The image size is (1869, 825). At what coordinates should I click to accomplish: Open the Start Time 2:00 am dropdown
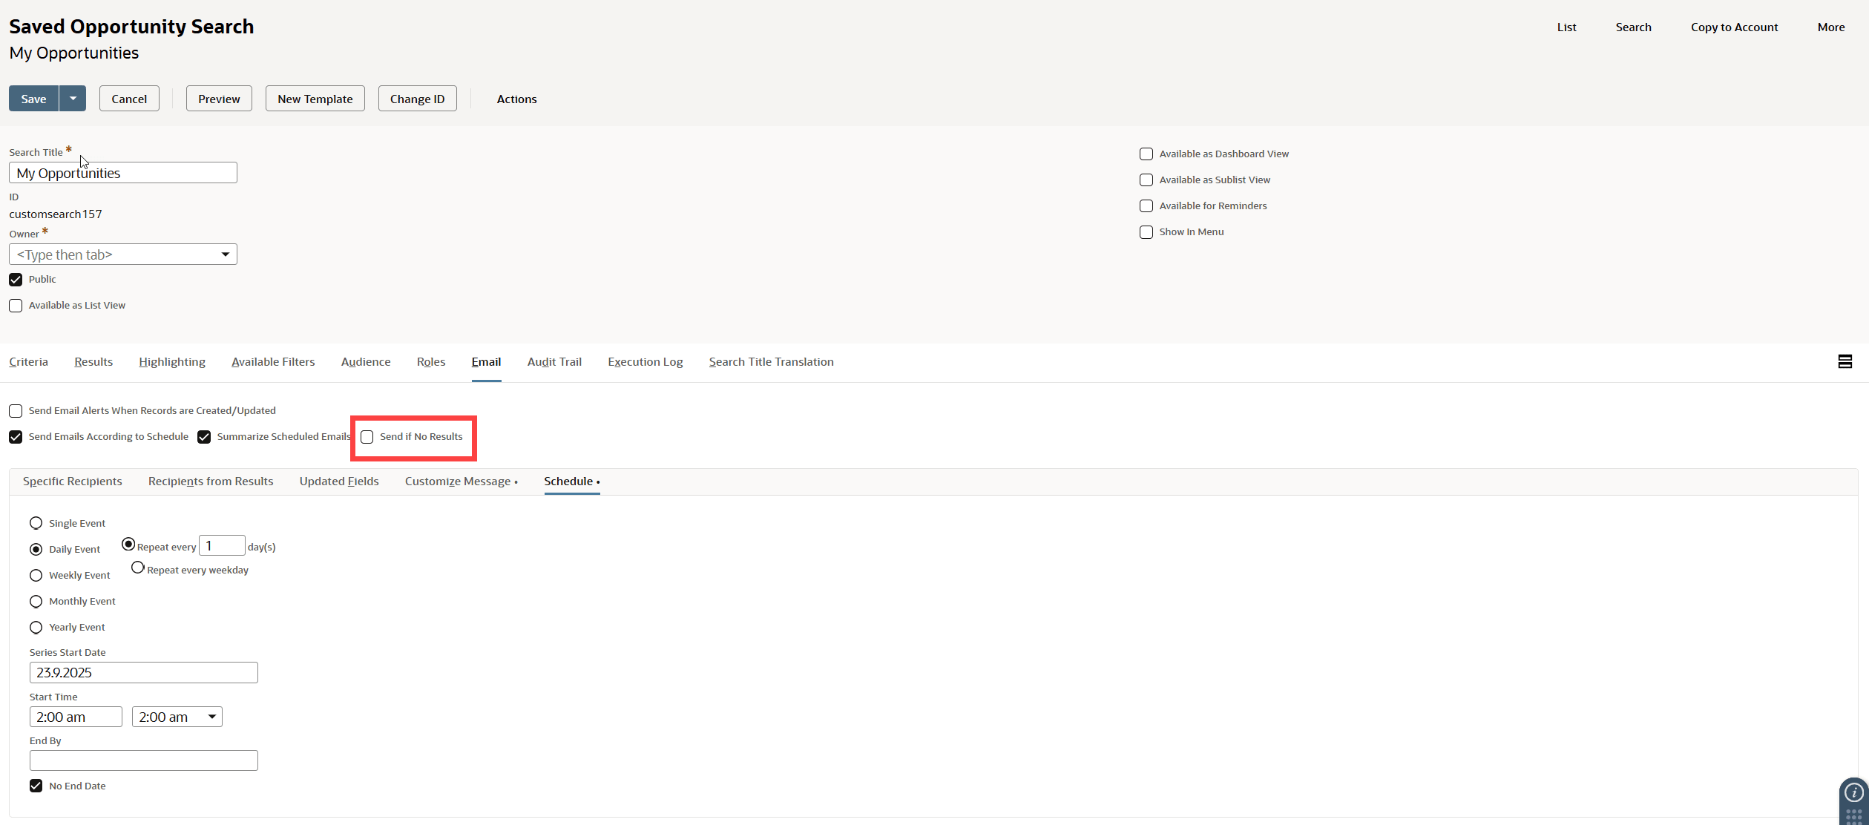[177, 717]
